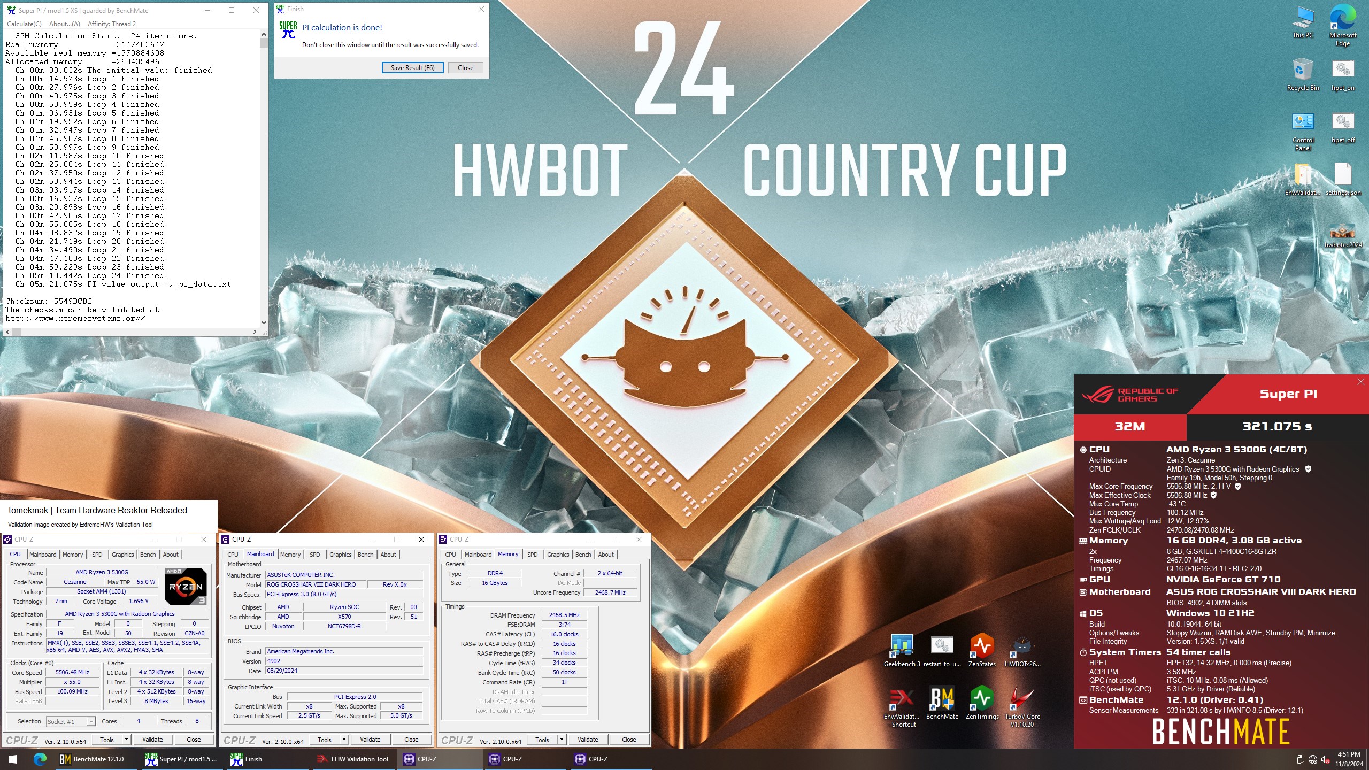Click the Finish item in the taskbar

click(x=267, y=759)
